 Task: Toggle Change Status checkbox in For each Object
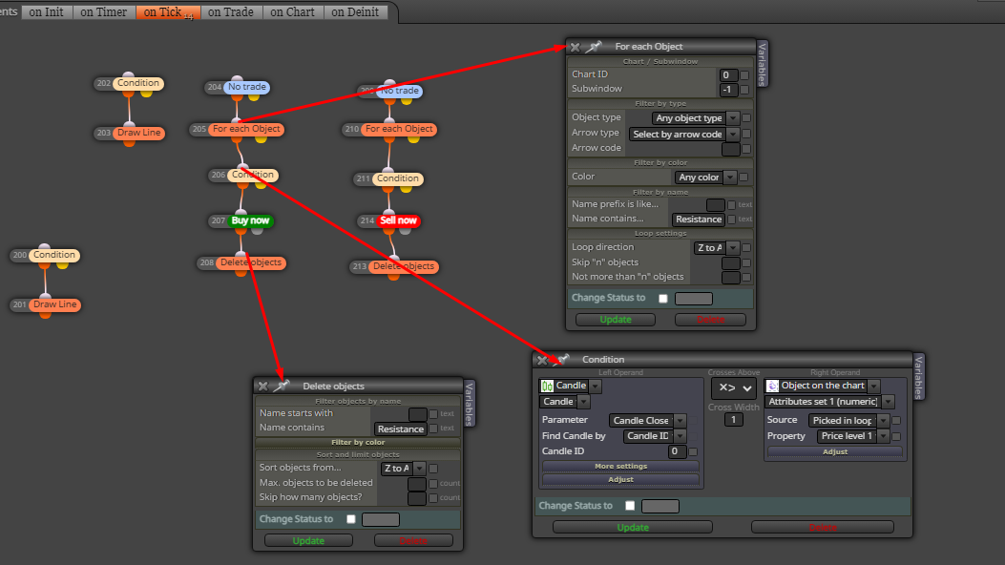point(663,299)
